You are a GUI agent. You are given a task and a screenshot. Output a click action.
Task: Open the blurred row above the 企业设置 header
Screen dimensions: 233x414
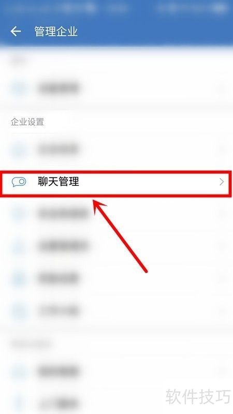click(116, 88)
